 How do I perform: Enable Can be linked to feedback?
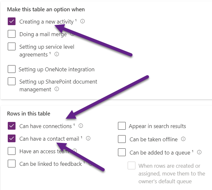(x=12, y=164)
